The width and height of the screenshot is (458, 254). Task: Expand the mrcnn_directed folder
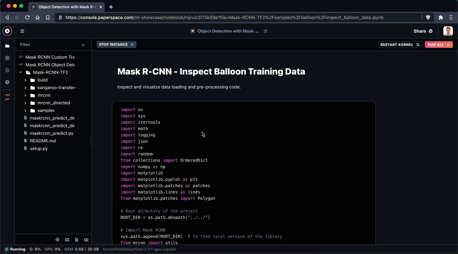(x=25, y=103)
